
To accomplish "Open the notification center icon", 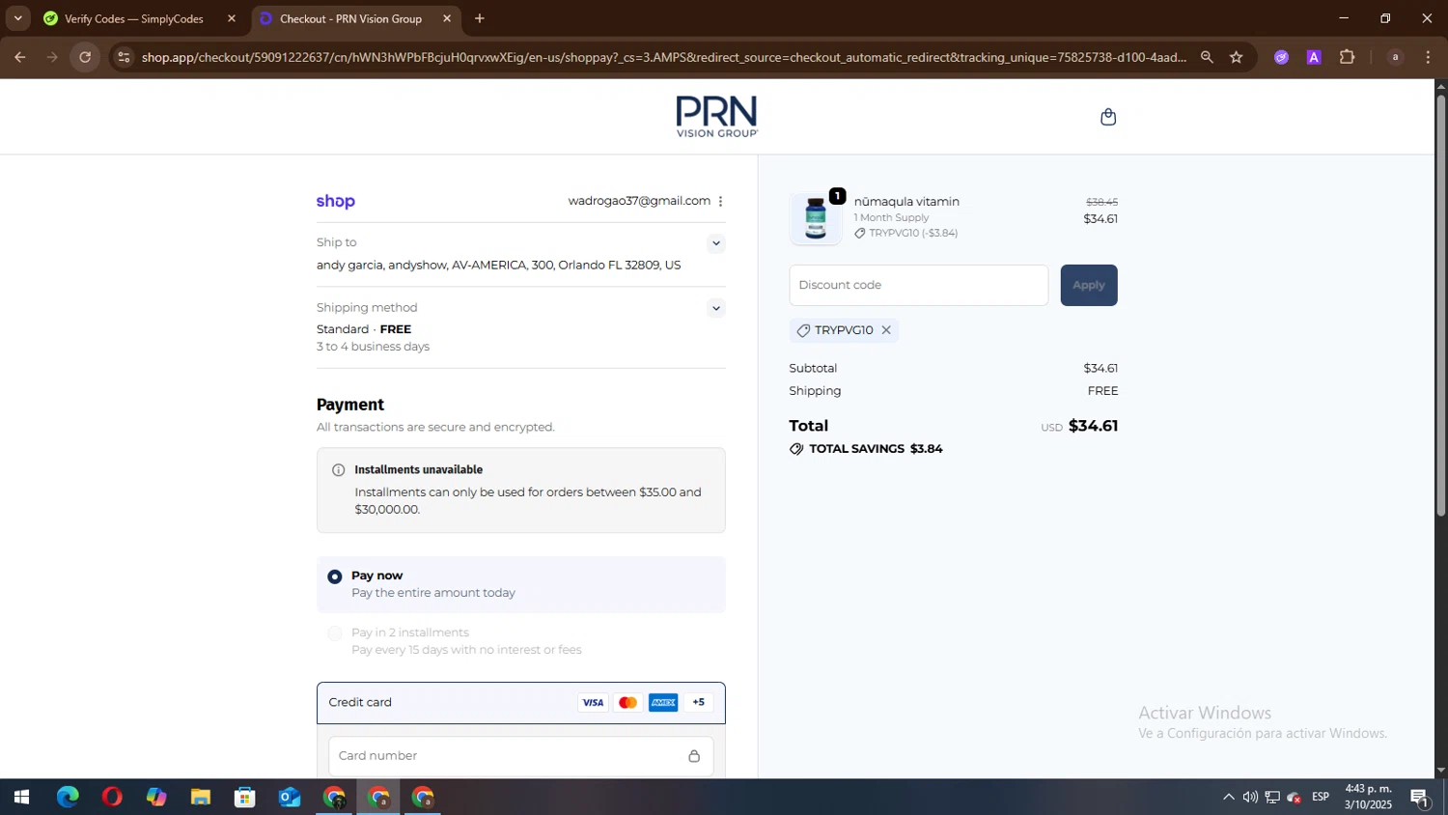I will (x=1420, y=798).
